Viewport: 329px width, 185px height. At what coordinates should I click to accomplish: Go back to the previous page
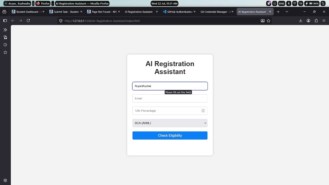click(13, 21)
